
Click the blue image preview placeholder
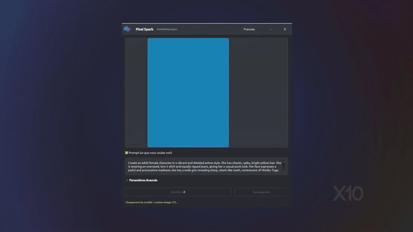[188, 92]
